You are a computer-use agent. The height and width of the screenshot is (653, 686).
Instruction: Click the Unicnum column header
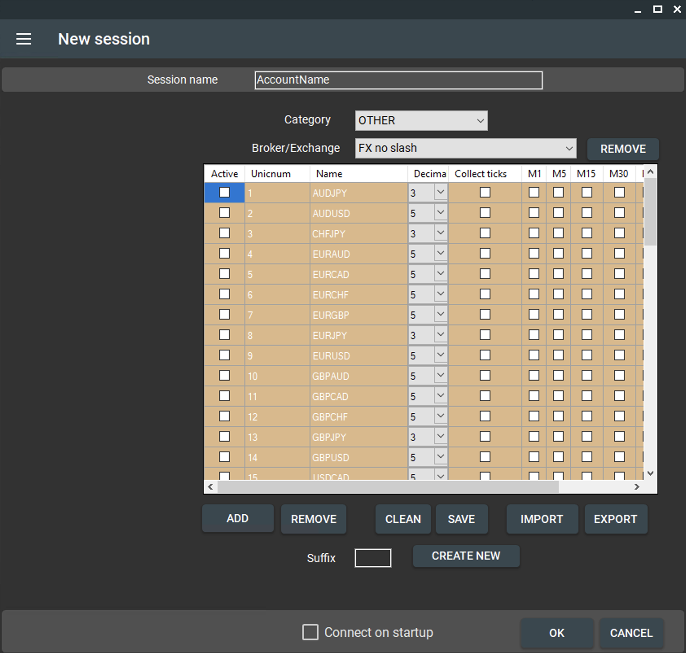tap(270, 174)
